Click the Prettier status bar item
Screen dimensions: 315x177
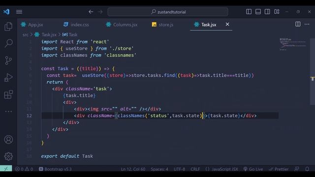[279, 169]
